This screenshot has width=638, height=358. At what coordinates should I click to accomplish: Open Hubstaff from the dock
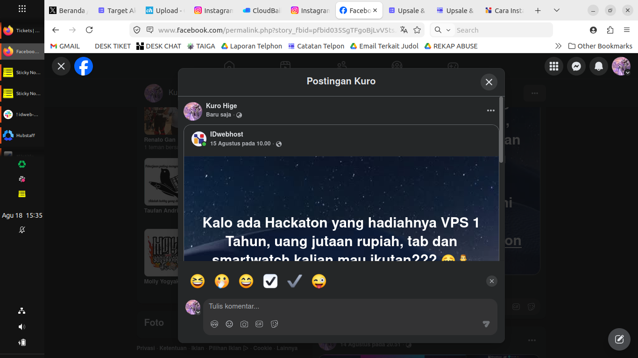[x=22, y=136]
